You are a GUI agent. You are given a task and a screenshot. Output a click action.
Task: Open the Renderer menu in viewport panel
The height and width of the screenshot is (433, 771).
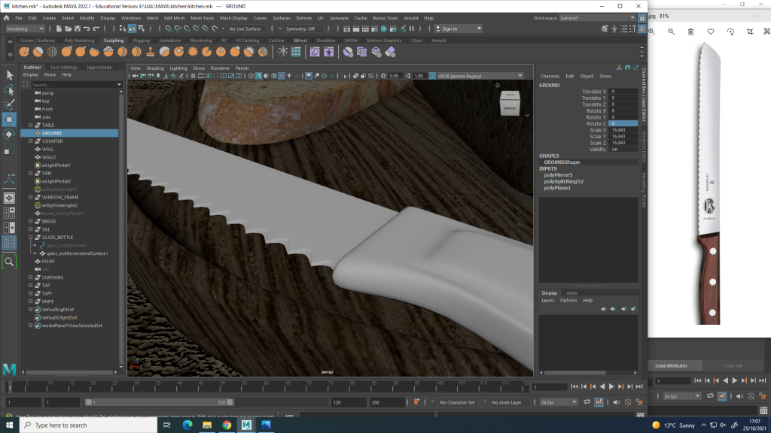click(x=220, y=68)
